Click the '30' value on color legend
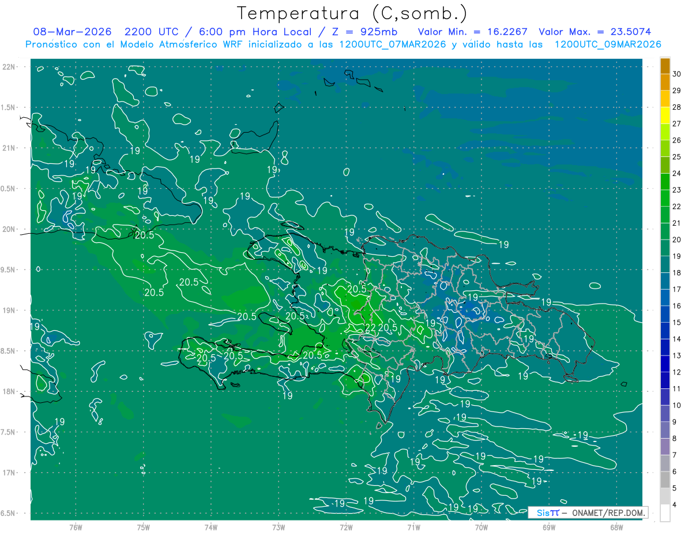 [677, 74]
